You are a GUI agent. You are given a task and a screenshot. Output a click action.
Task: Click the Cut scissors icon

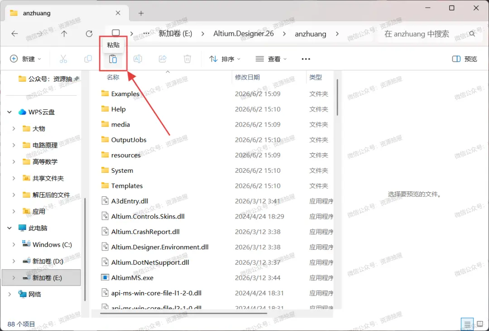click(x=63, y=58)
